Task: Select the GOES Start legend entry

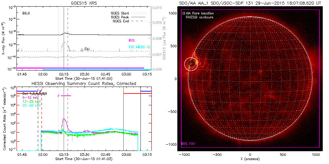Action: pyautogui.click(x=120, y=14)
